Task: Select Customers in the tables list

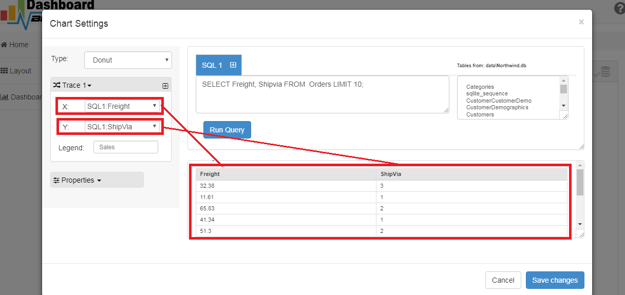Action: [x=480, y=115]
